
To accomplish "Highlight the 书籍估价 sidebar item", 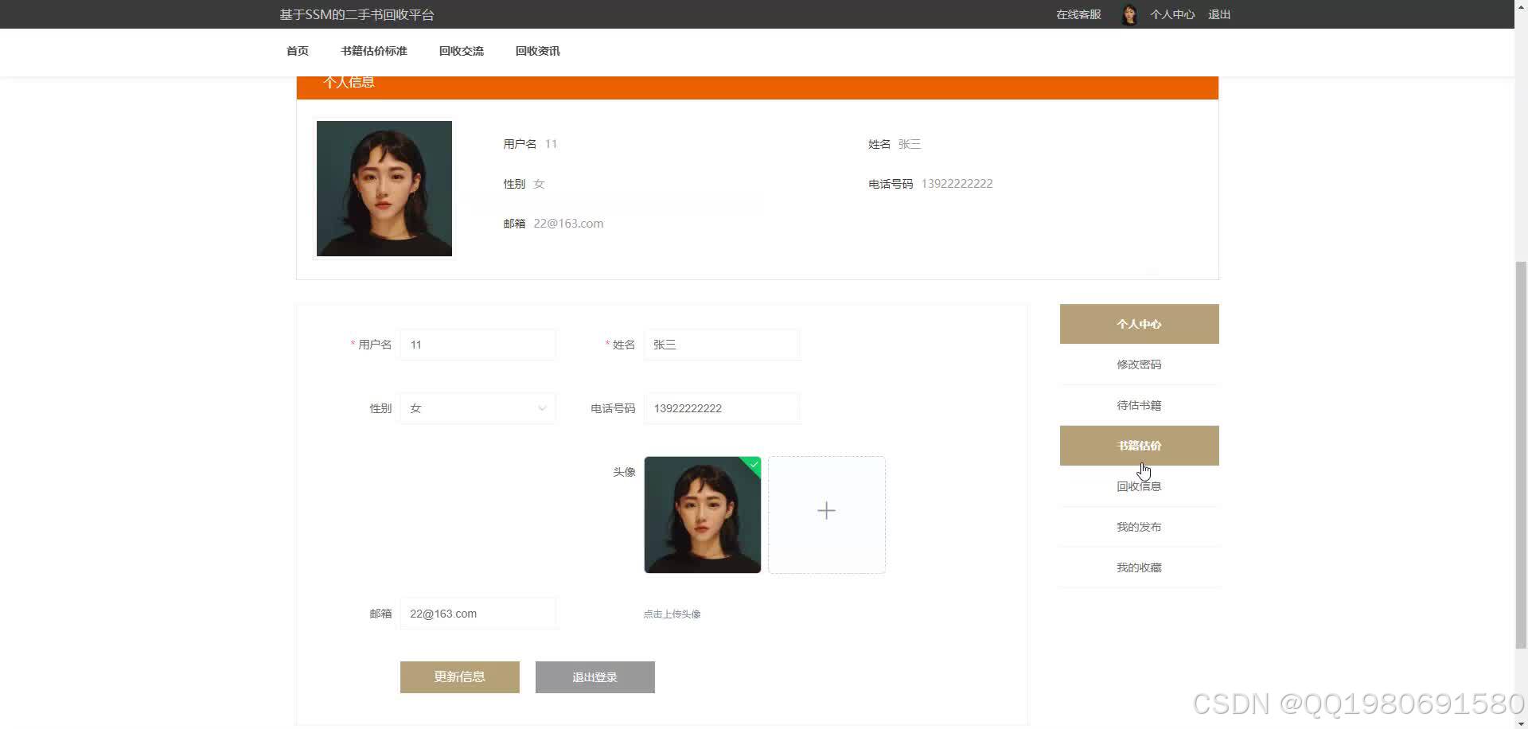I will click(1139, 445).
